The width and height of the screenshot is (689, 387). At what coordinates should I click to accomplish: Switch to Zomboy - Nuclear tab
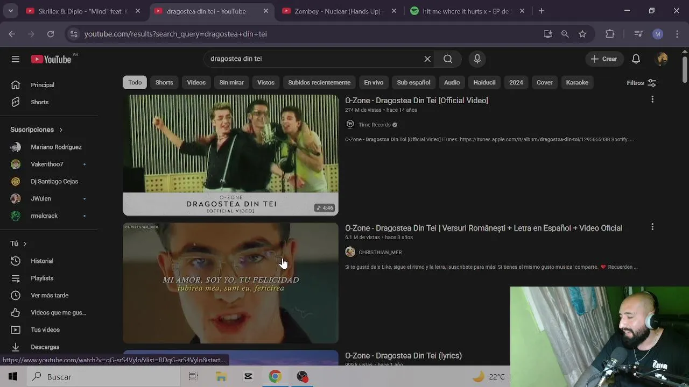(x=339, y=11)
